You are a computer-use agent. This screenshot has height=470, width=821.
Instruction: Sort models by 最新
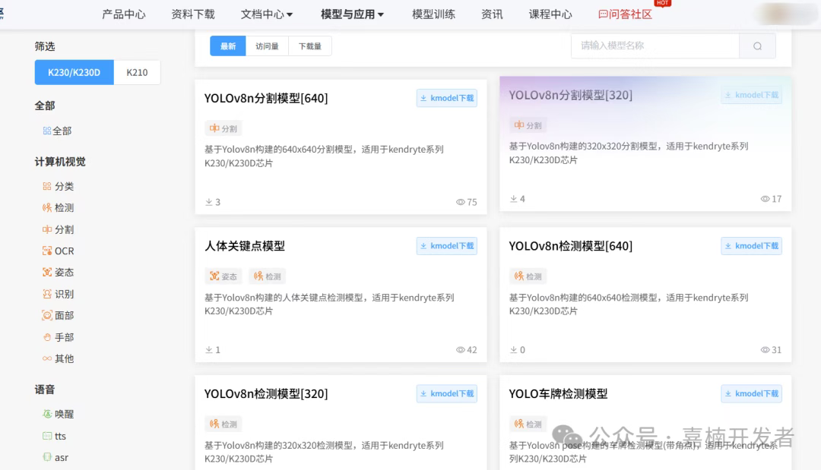228,46
